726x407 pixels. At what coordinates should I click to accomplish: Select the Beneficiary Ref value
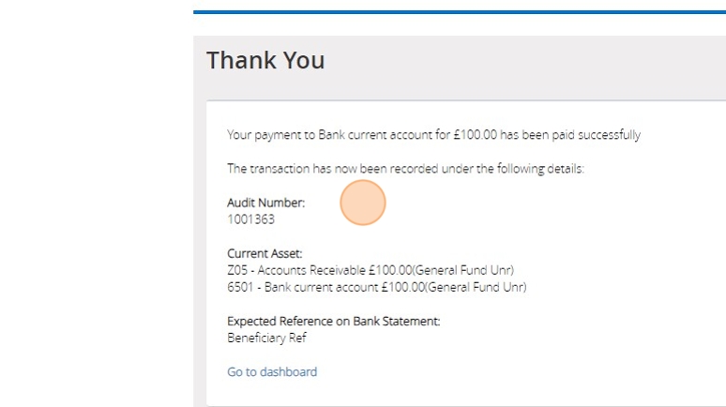click(266, 338)
